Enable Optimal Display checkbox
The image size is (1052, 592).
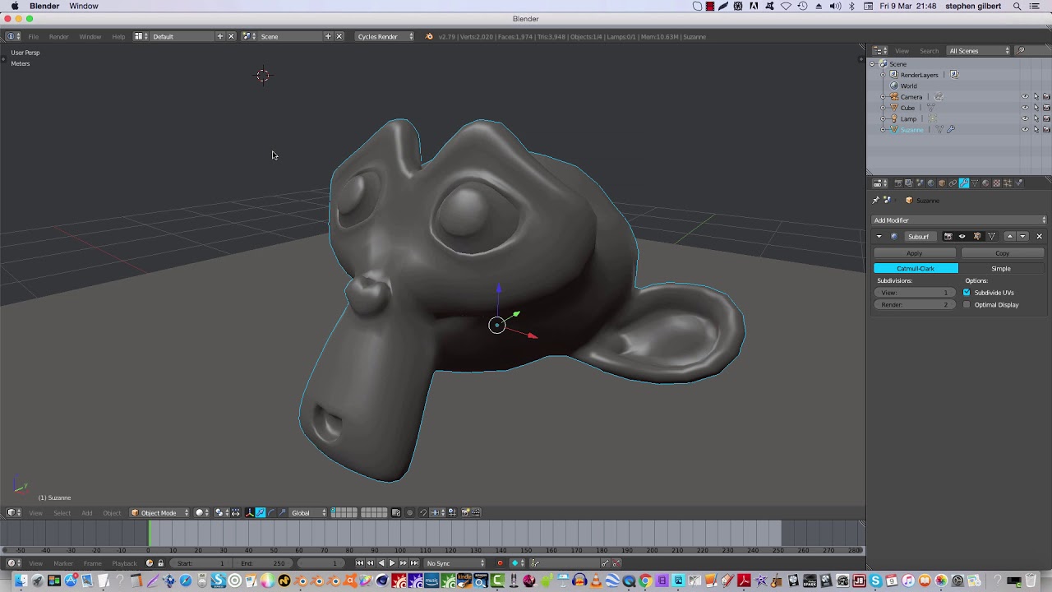click(967, 304)
